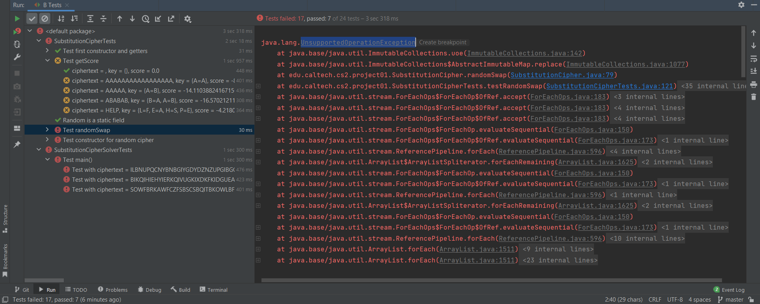Expand the Test randomSwap node
The image size is (760, 304).
tap(47, 130)
